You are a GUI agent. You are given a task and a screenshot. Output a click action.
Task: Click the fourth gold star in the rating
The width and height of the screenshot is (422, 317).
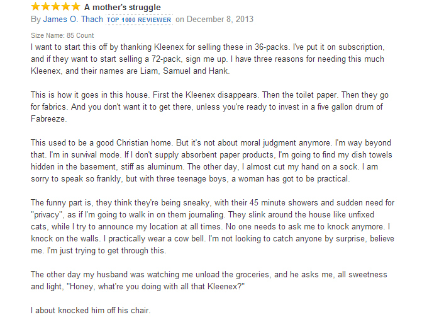(x=65, y=6)
